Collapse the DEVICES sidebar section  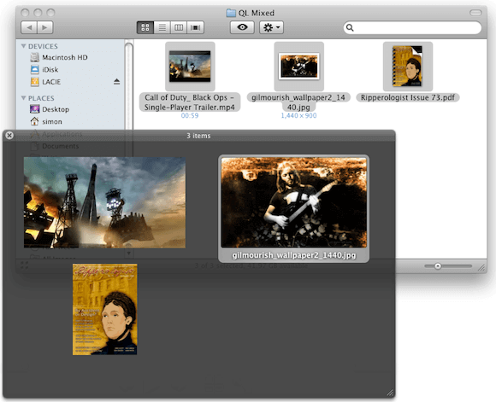point(23,46)
